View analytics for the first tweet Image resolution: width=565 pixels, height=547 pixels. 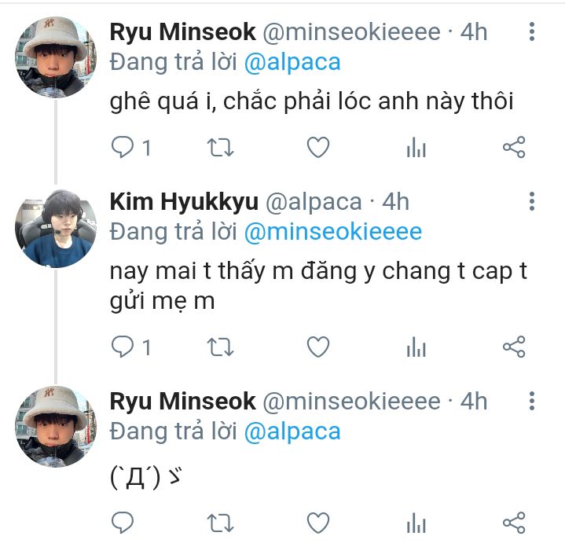point(416,147)
